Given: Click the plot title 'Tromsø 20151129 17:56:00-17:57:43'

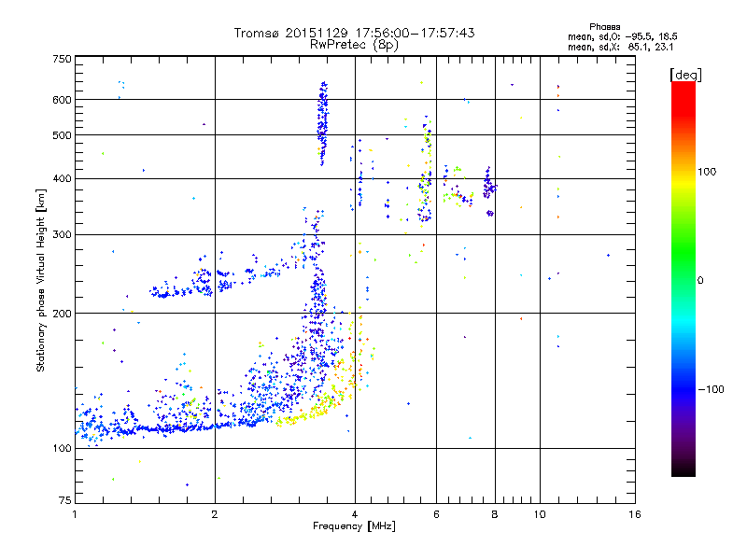Looking at the screenshot, I should pos(354,33).
